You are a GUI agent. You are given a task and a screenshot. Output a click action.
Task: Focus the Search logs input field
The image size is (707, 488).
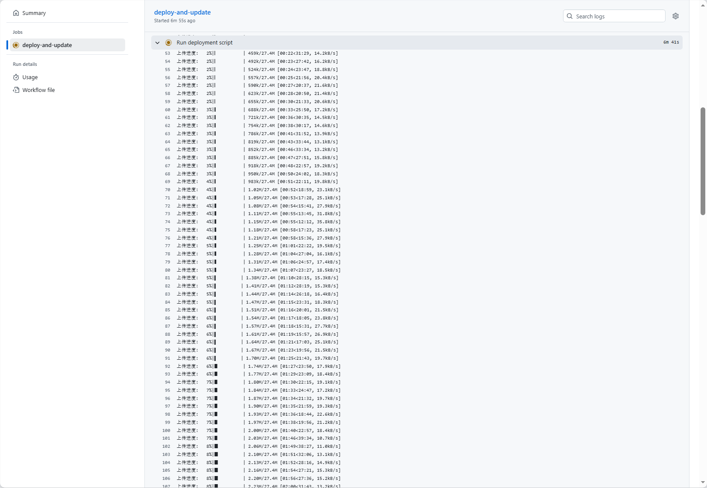coord(618,16)
